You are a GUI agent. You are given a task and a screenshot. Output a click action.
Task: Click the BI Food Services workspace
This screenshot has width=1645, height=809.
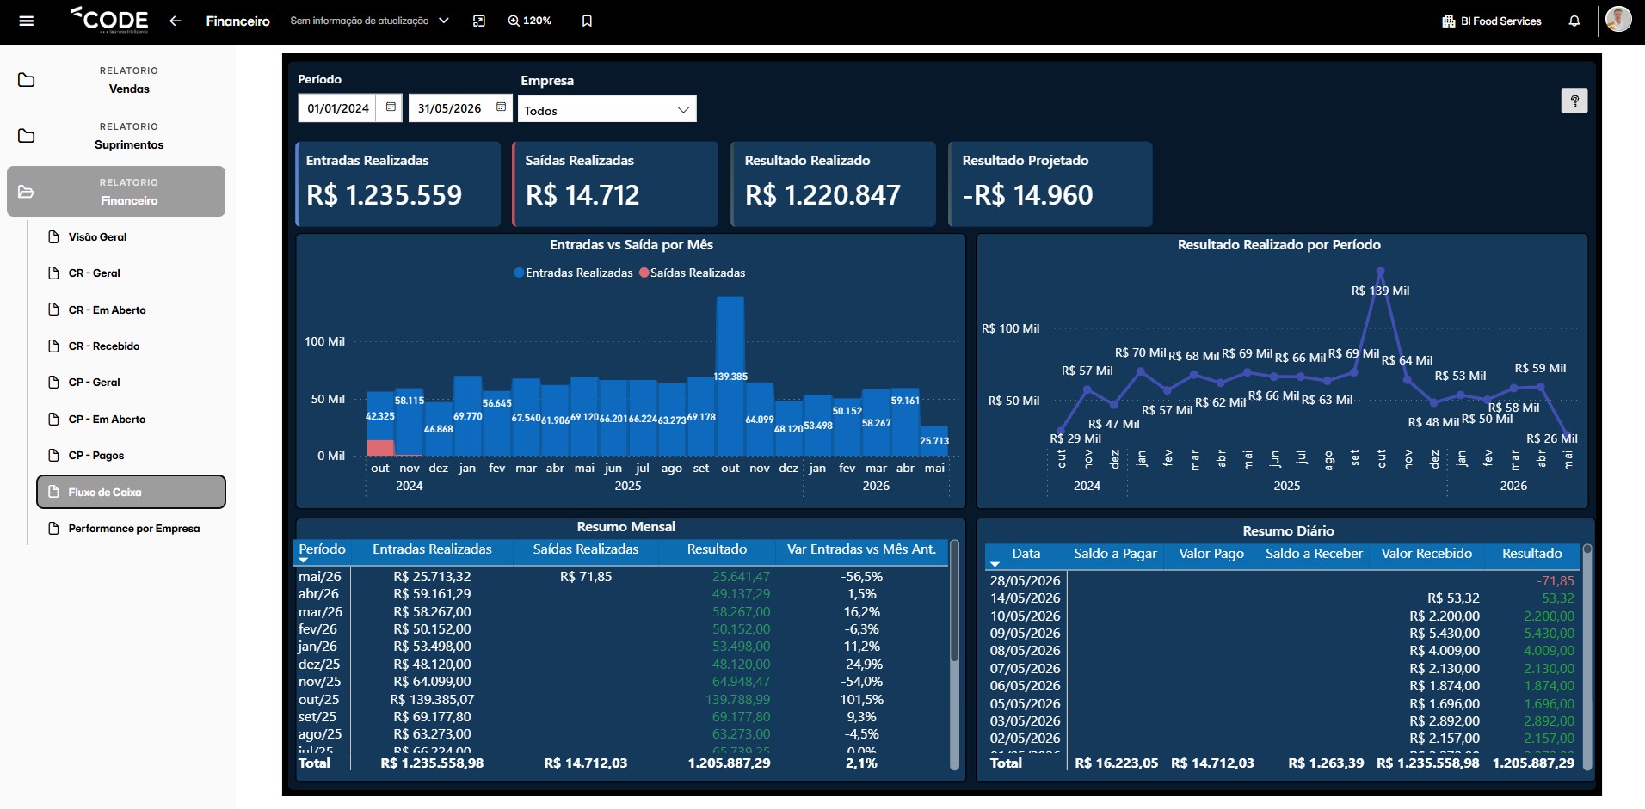[1492, 21]
